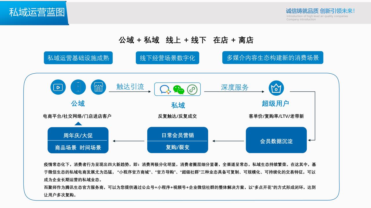Click the Company introduction subtitle
The width and height of the screenshot is (371, 208).
click(x=301, y=19)
